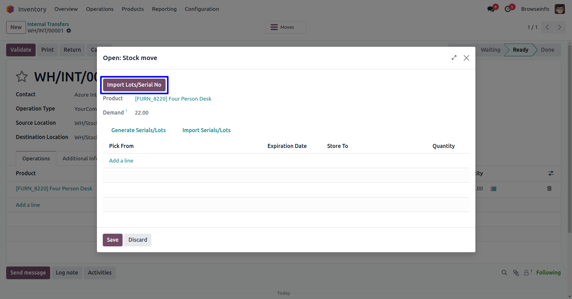Go to the next record arrow

(x=559, y=27)
